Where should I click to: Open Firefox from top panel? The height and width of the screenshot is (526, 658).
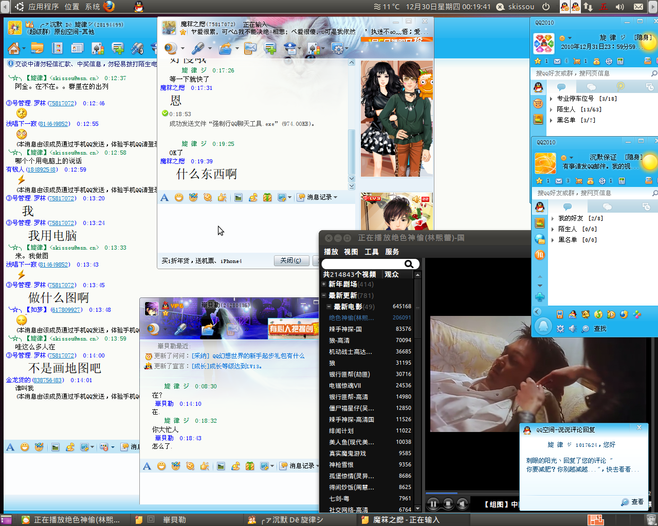point(109,6)
